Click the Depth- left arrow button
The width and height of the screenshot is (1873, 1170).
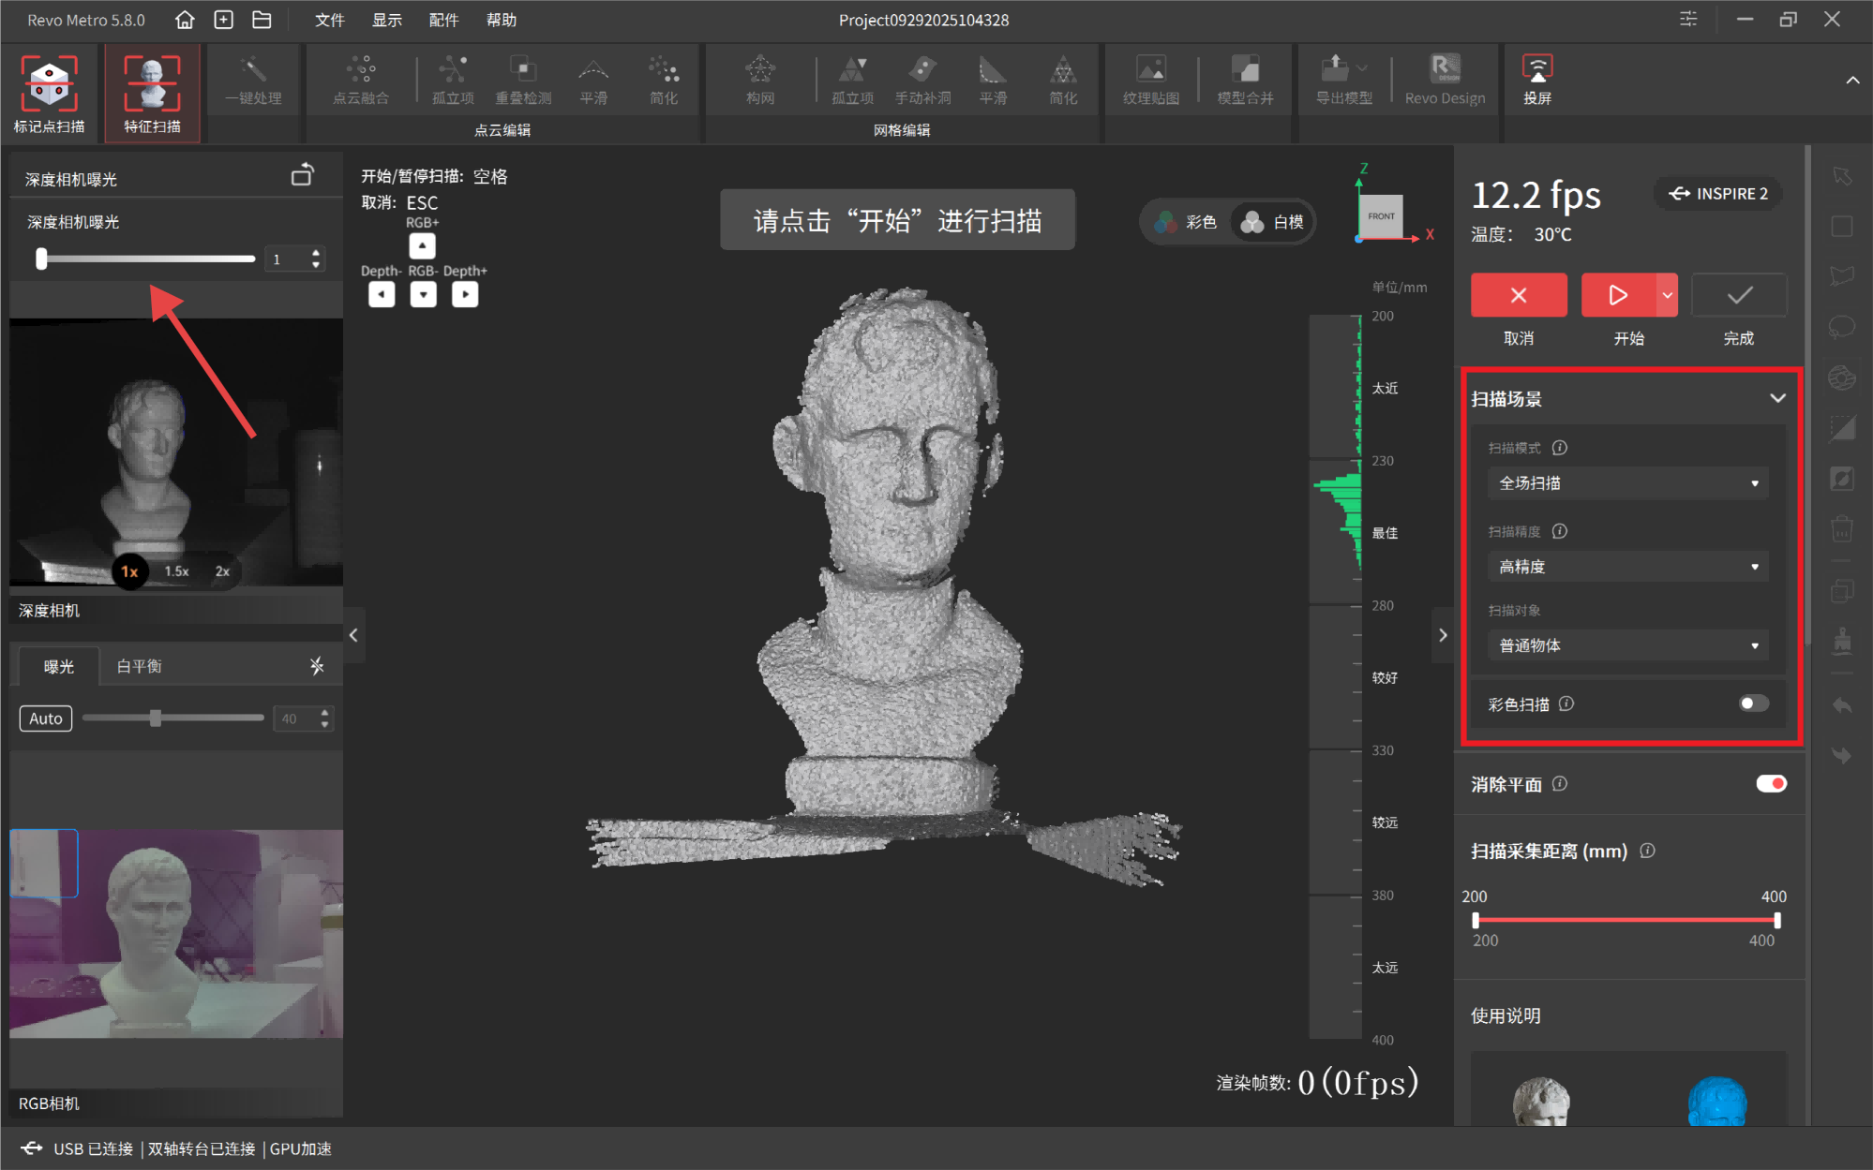click(381, 295)
